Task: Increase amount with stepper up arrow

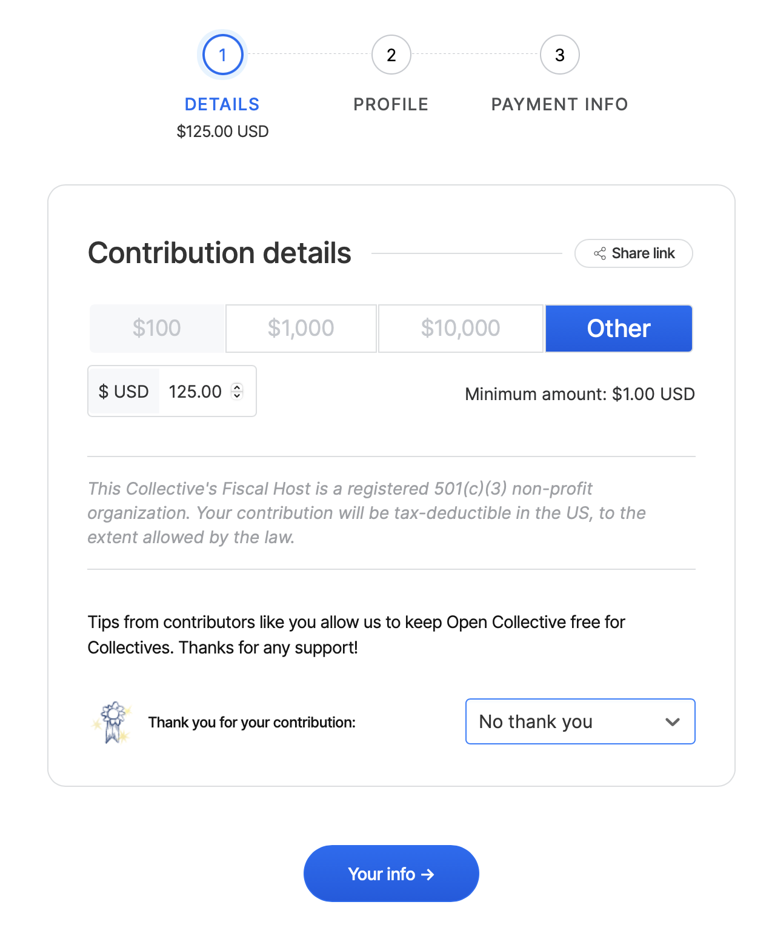Action: pyautogui.click(x=238, y=387)
